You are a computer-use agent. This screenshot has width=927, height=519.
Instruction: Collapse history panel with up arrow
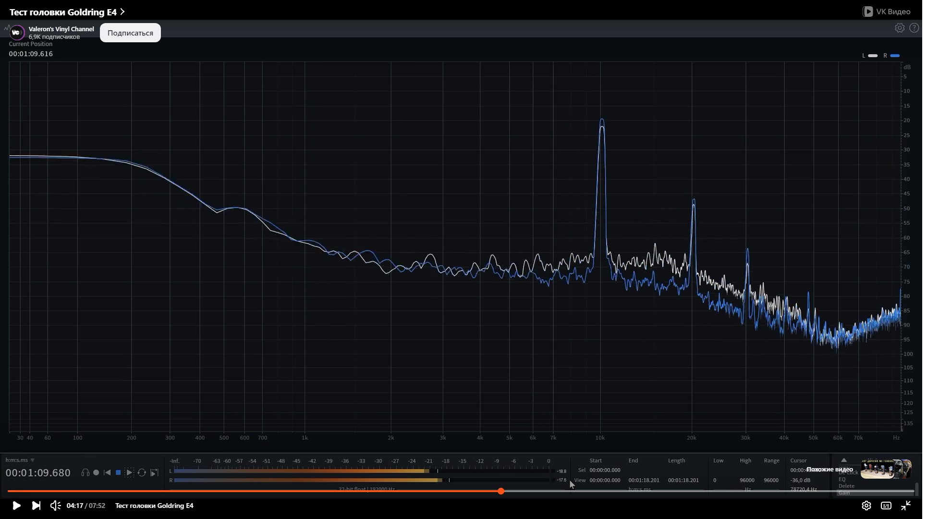coord(843,460)
